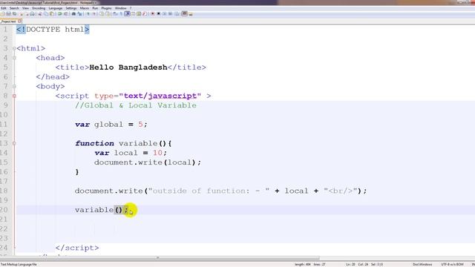Open the Encoding menu

click(39, 8)
